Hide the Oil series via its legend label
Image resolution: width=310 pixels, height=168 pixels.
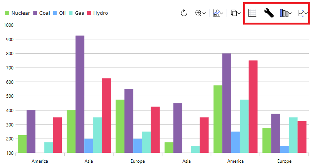[62, 13]
